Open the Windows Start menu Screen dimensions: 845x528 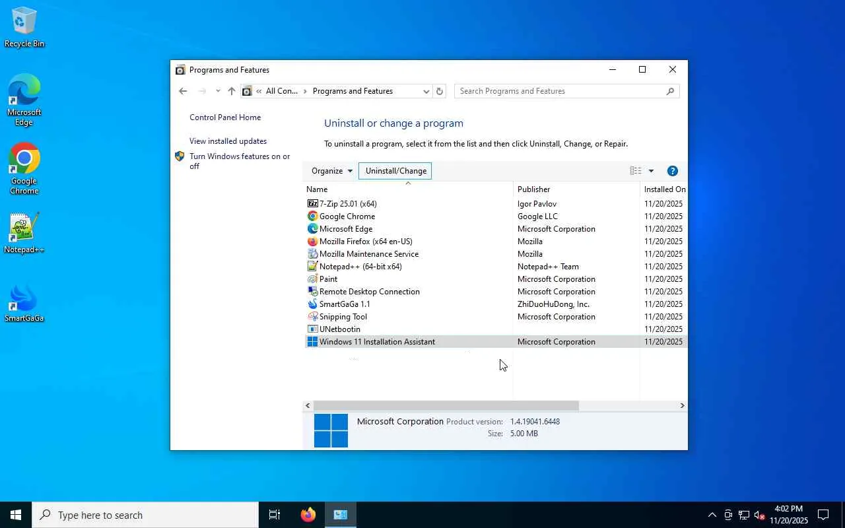(x=16, y=515)
